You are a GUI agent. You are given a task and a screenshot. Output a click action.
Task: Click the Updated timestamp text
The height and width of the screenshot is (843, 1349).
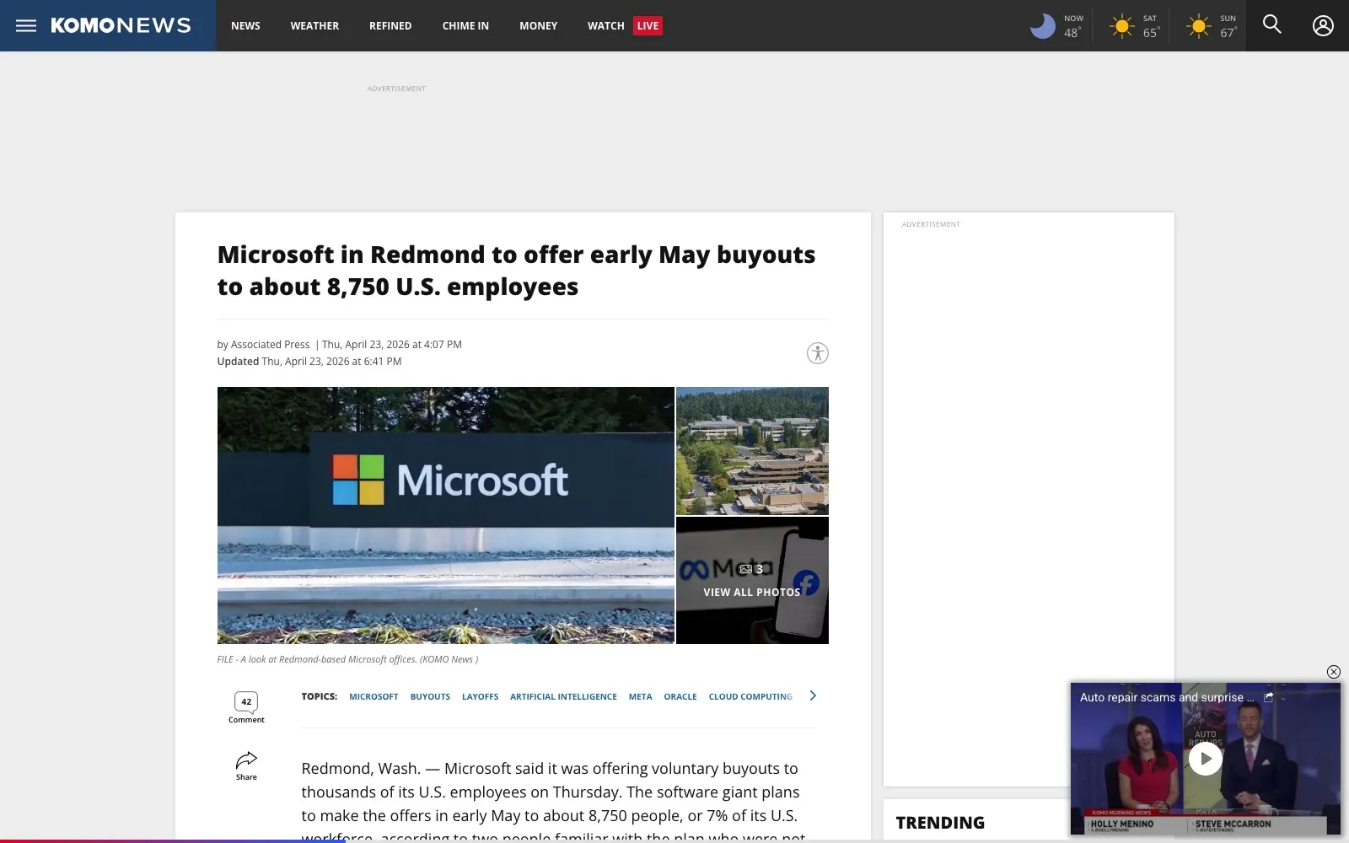pos(309,361)
